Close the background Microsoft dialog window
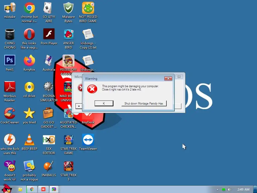 (x=179, y=77)
